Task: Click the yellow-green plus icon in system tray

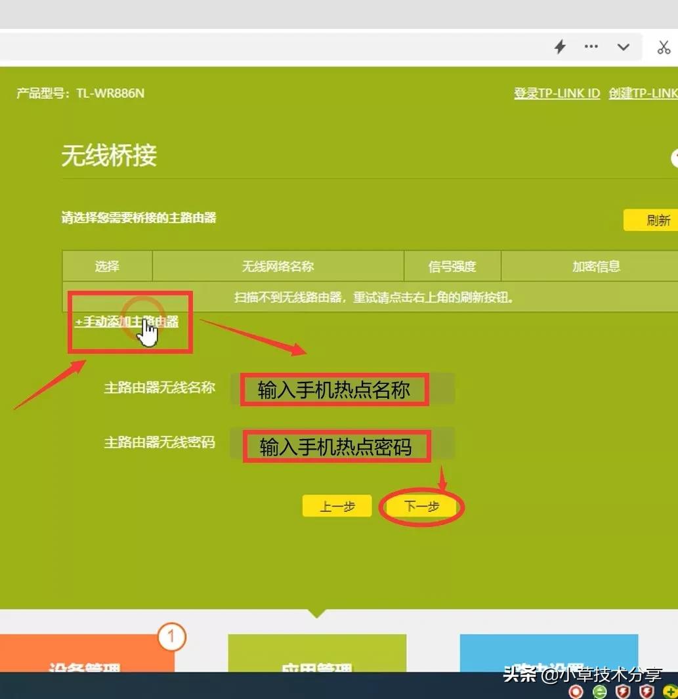Action: point(671,691)
